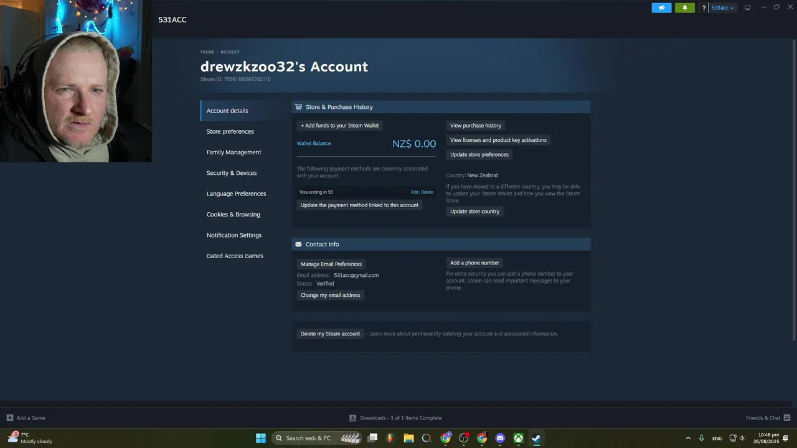Click the page vertical scrollbar
This screenshot has height=448, width=797.
794,190
